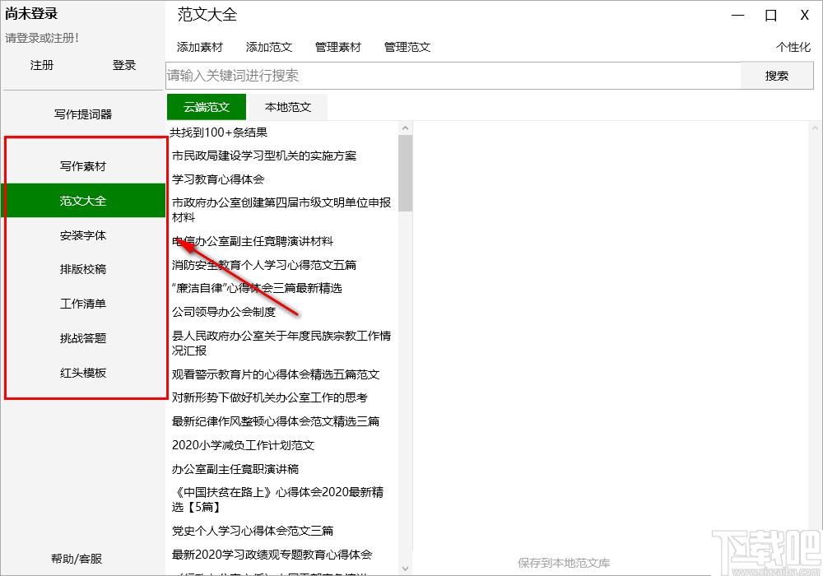Open 挑战答题 in the sidebar
Image resolution: width=823 pixels, height=576 pixels.
[83, 338]
